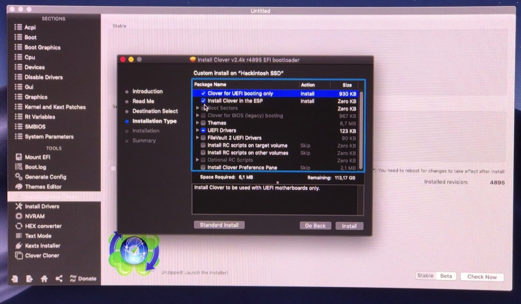Click the Install button in installer
The image size is (521, 304).
(349, 226)
